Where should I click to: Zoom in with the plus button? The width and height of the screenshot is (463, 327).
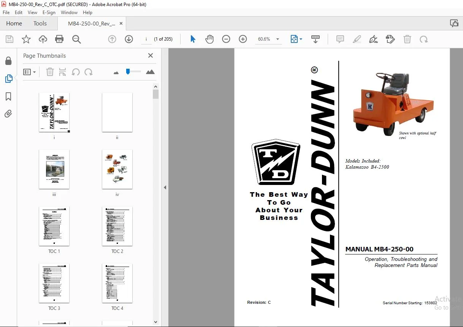coord(243,39)
